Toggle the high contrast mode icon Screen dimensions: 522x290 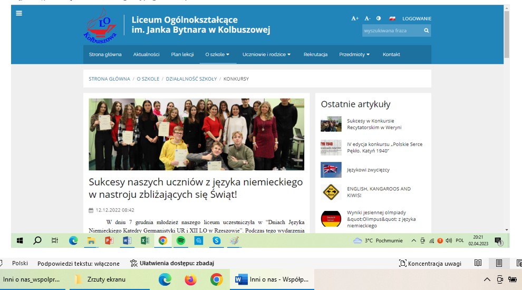379,18
